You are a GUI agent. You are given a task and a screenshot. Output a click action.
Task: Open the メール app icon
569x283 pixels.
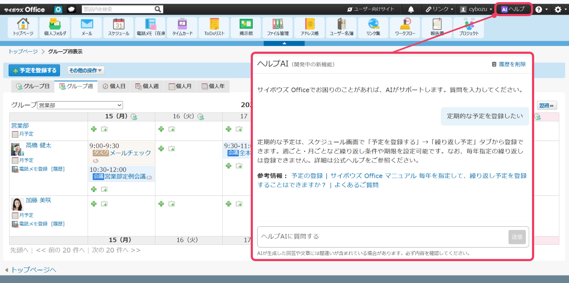tap(87, 27)
